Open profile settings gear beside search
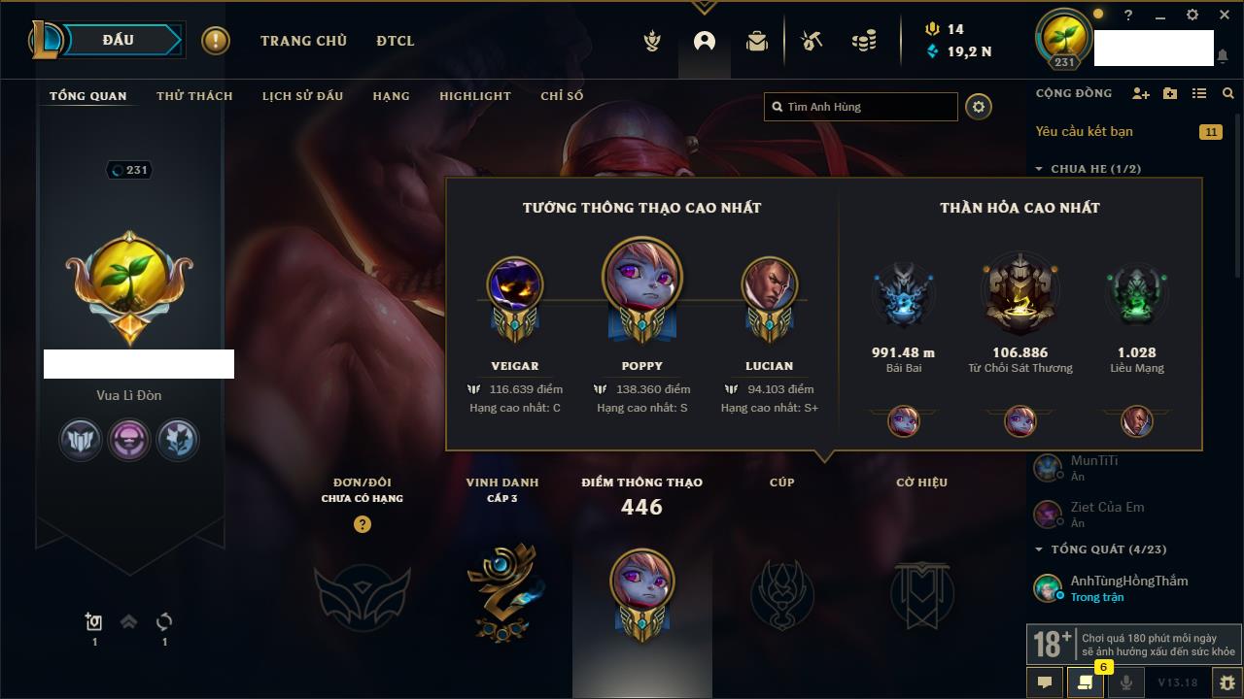Screen dimensions: 1244x699 pos(979,107)
